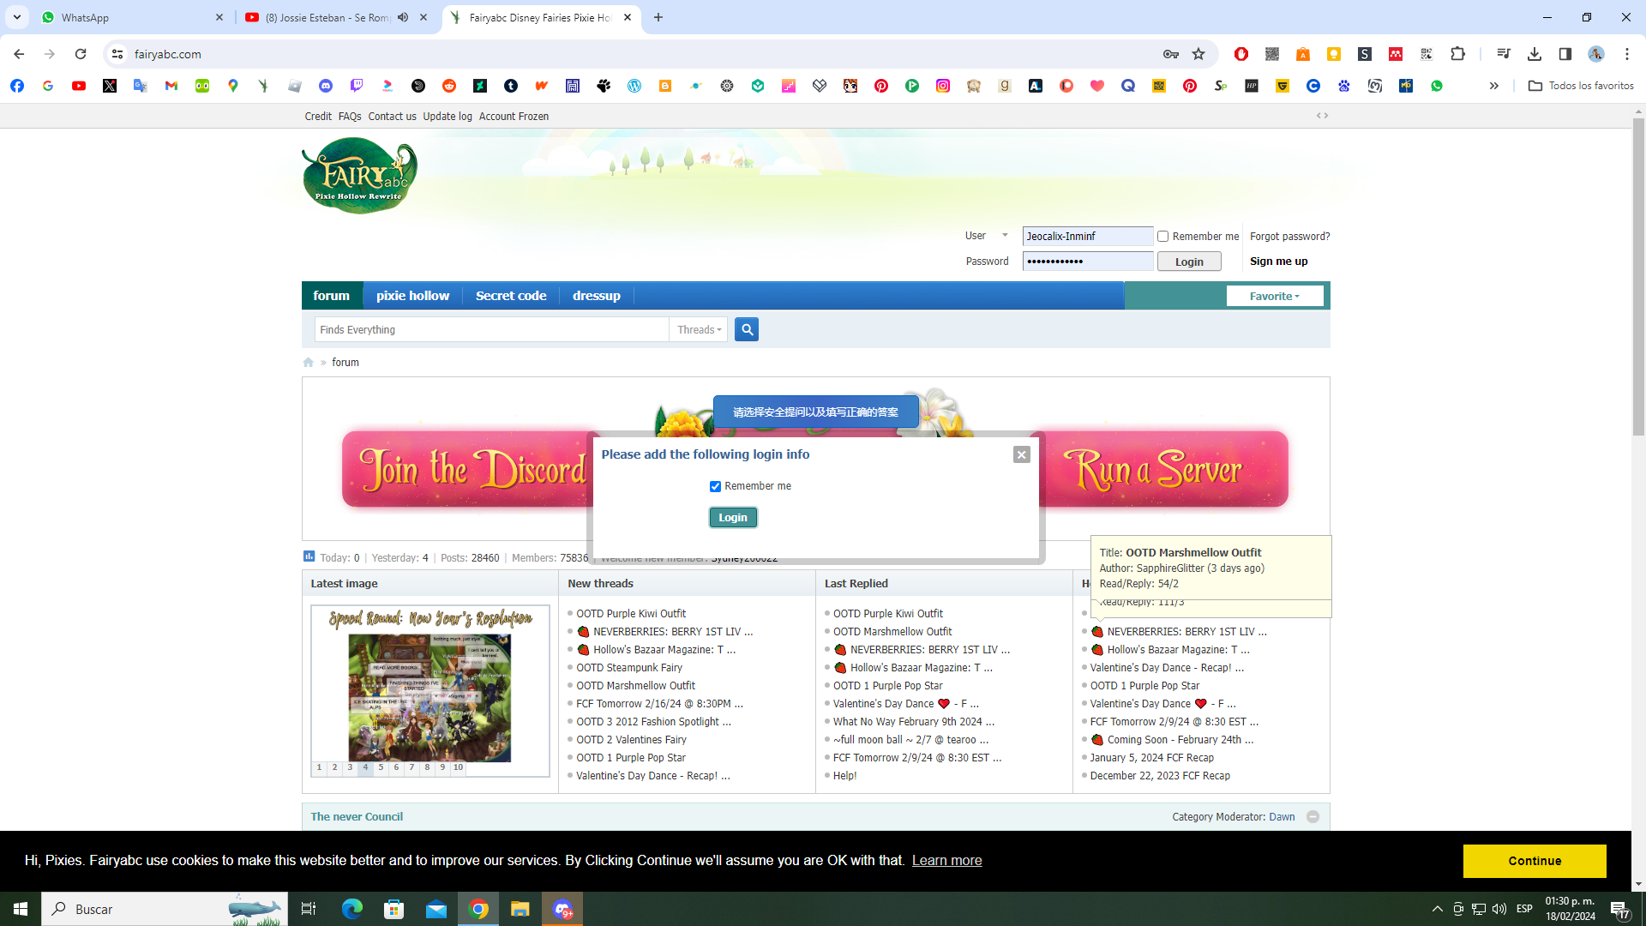
Task: Open the pixie hollow navigation tab
Action: (412, 296)
